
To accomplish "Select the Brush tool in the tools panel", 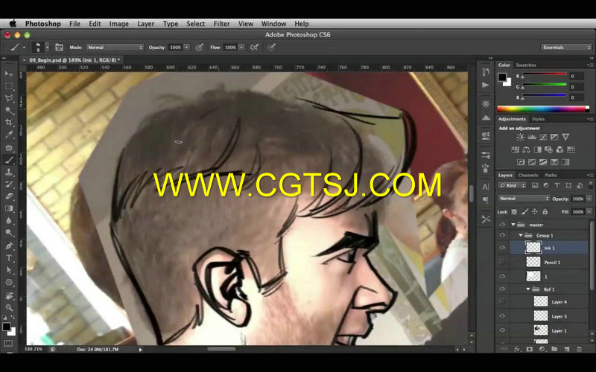I will click(x=9, y=160).
